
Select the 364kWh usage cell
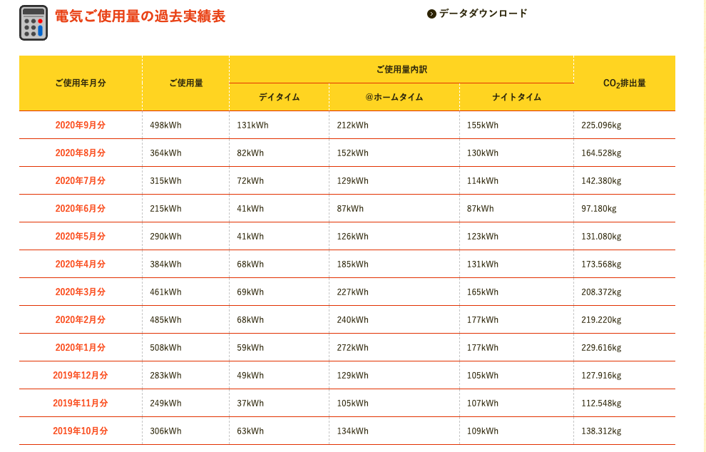click(x=186, y=153)
